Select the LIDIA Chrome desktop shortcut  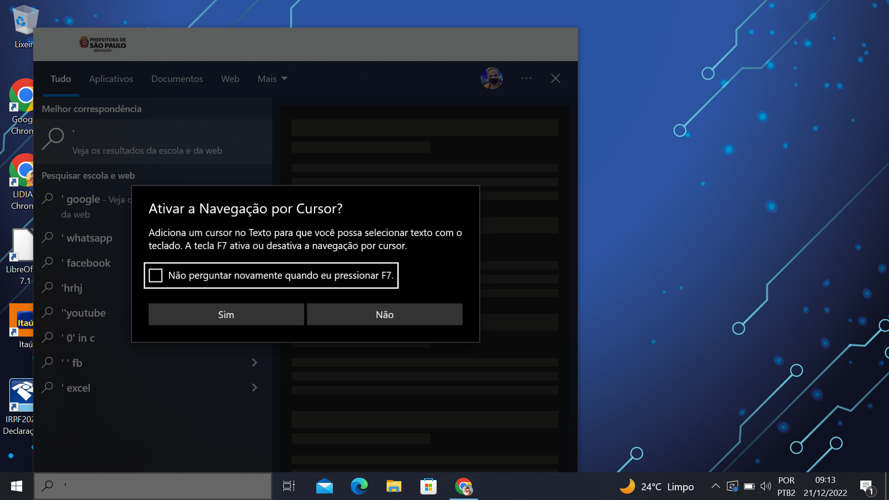point(21,182)
